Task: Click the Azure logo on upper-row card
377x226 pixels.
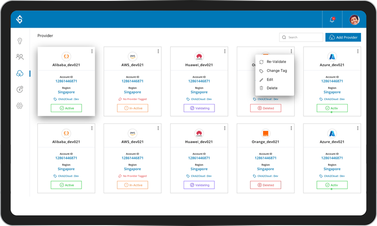Action: coord(332,56)
